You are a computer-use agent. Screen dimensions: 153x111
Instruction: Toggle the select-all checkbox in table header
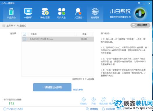pos(24,34)
